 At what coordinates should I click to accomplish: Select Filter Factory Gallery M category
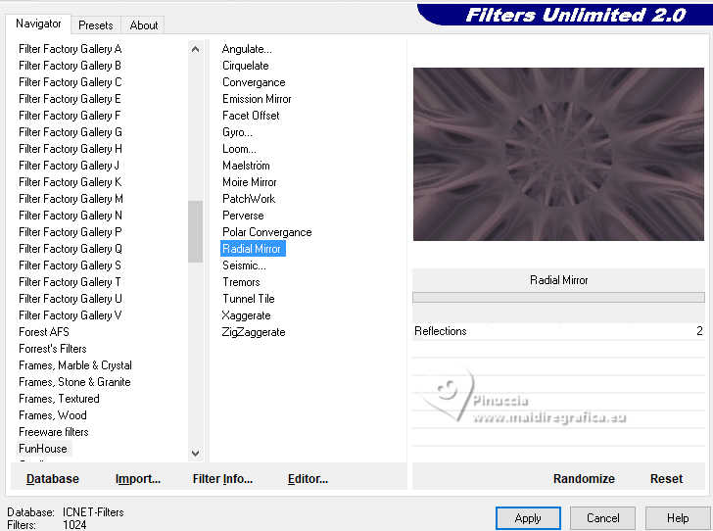click(71, 199)
